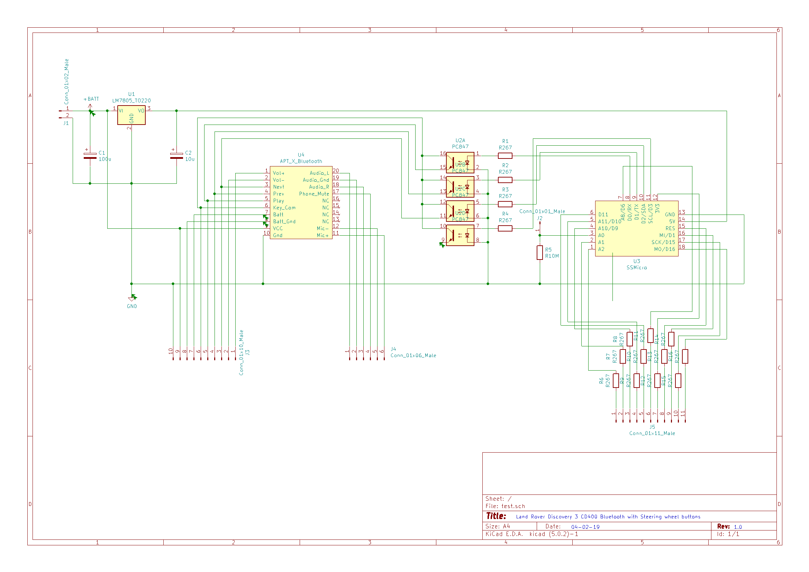This screenshot has height=572, width=809.
Task: Select the U3 SSMicro controller body
Action: (637, 228)
